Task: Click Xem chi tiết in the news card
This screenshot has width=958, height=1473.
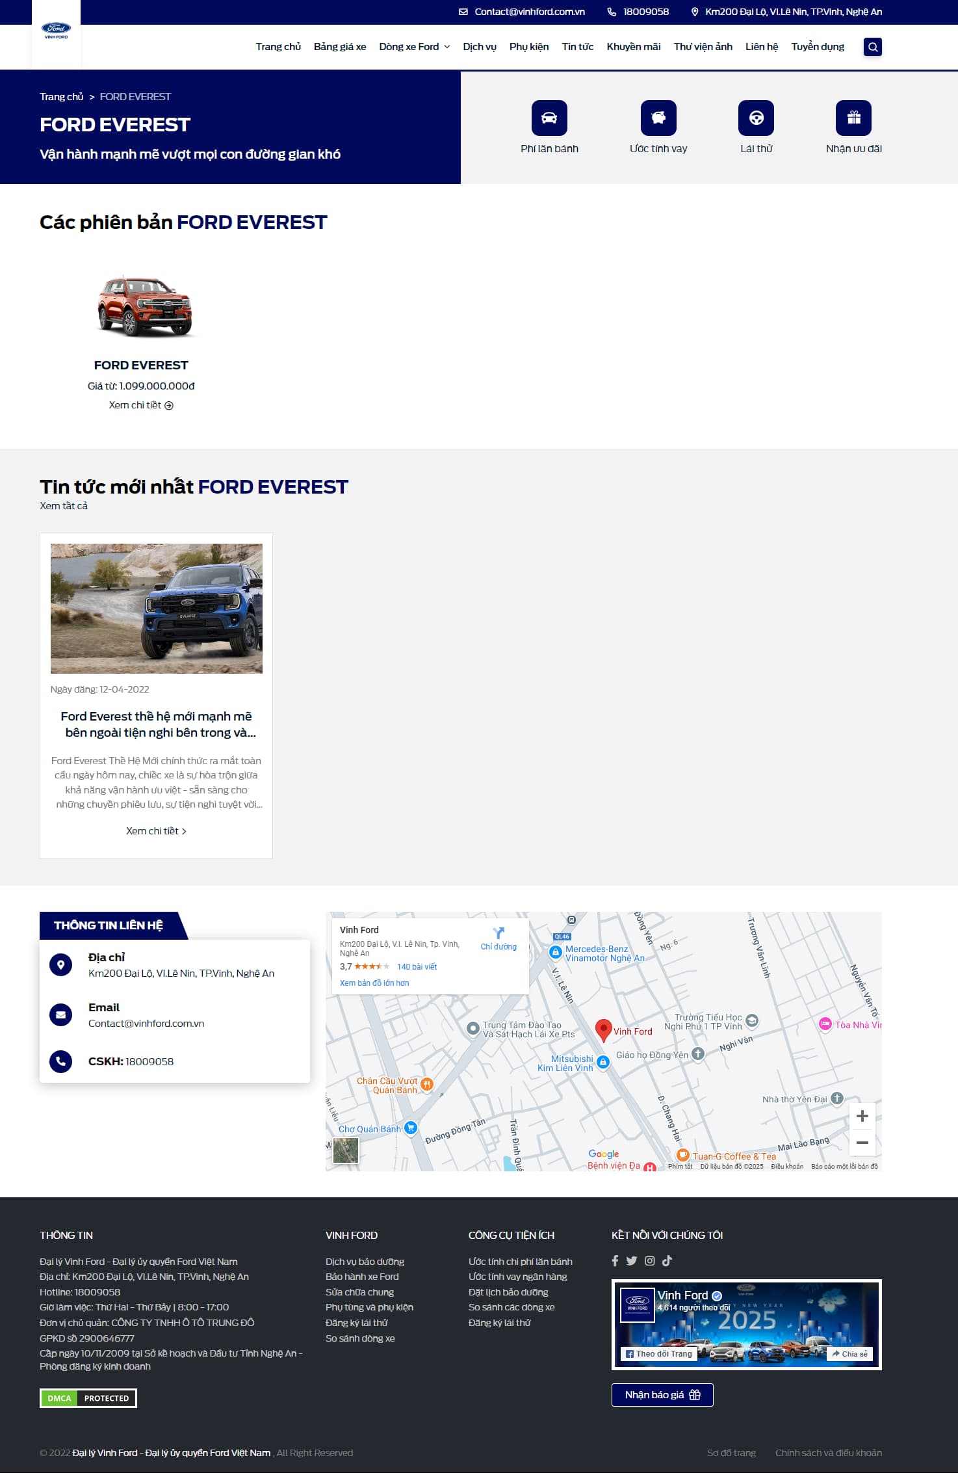Action: click(157, 831)
